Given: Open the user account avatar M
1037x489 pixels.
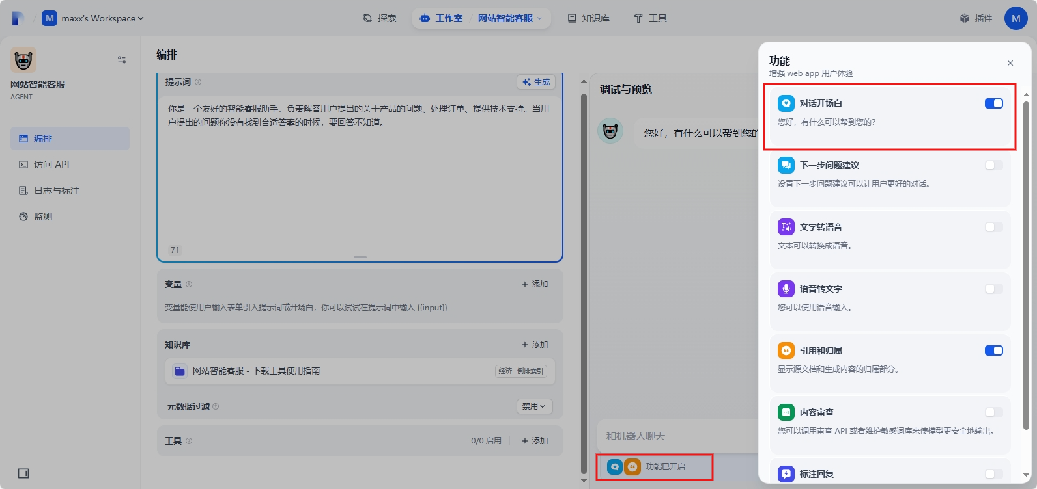Looking at the screenshot, I should click(x=1016, y=18).
